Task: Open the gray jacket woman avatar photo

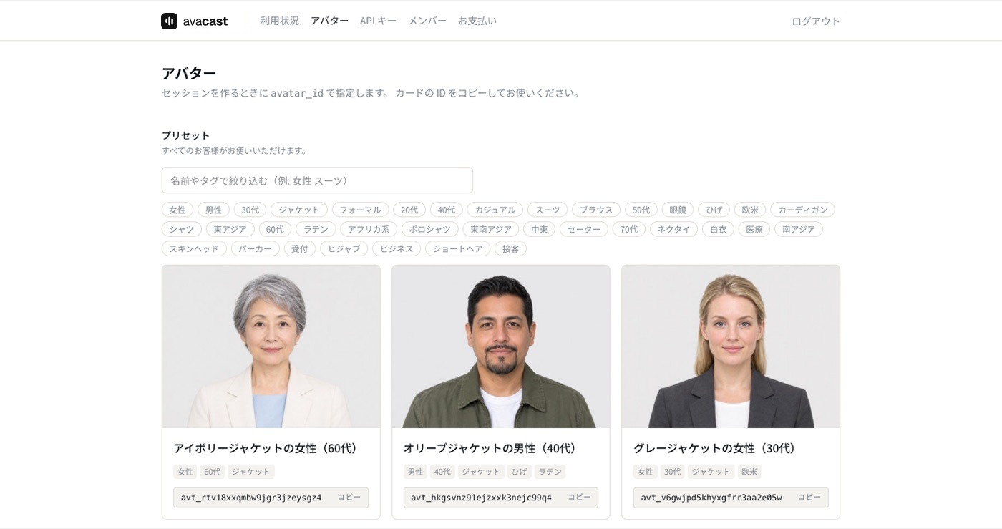Action: [x=731, y=346]
